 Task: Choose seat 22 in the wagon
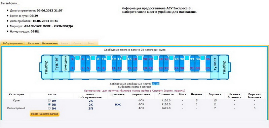click(x=151, y=59)
